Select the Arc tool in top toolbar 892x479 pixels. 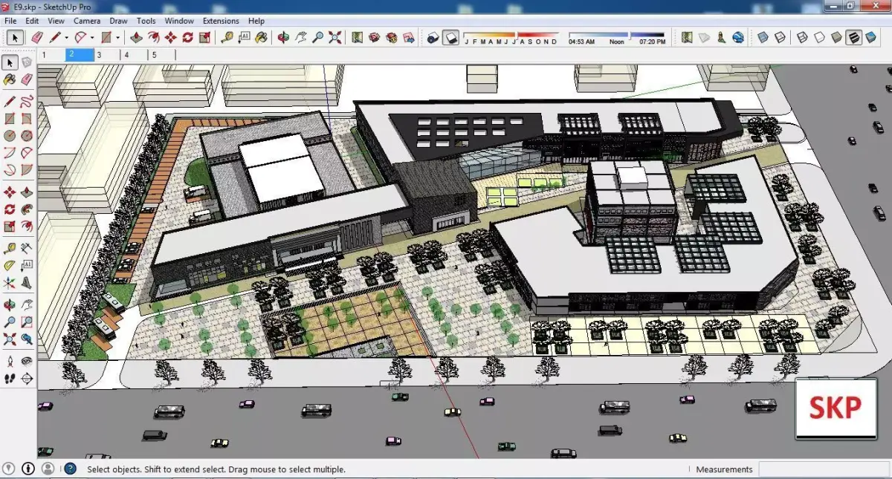pyautogui.click(x=80, y=37)
